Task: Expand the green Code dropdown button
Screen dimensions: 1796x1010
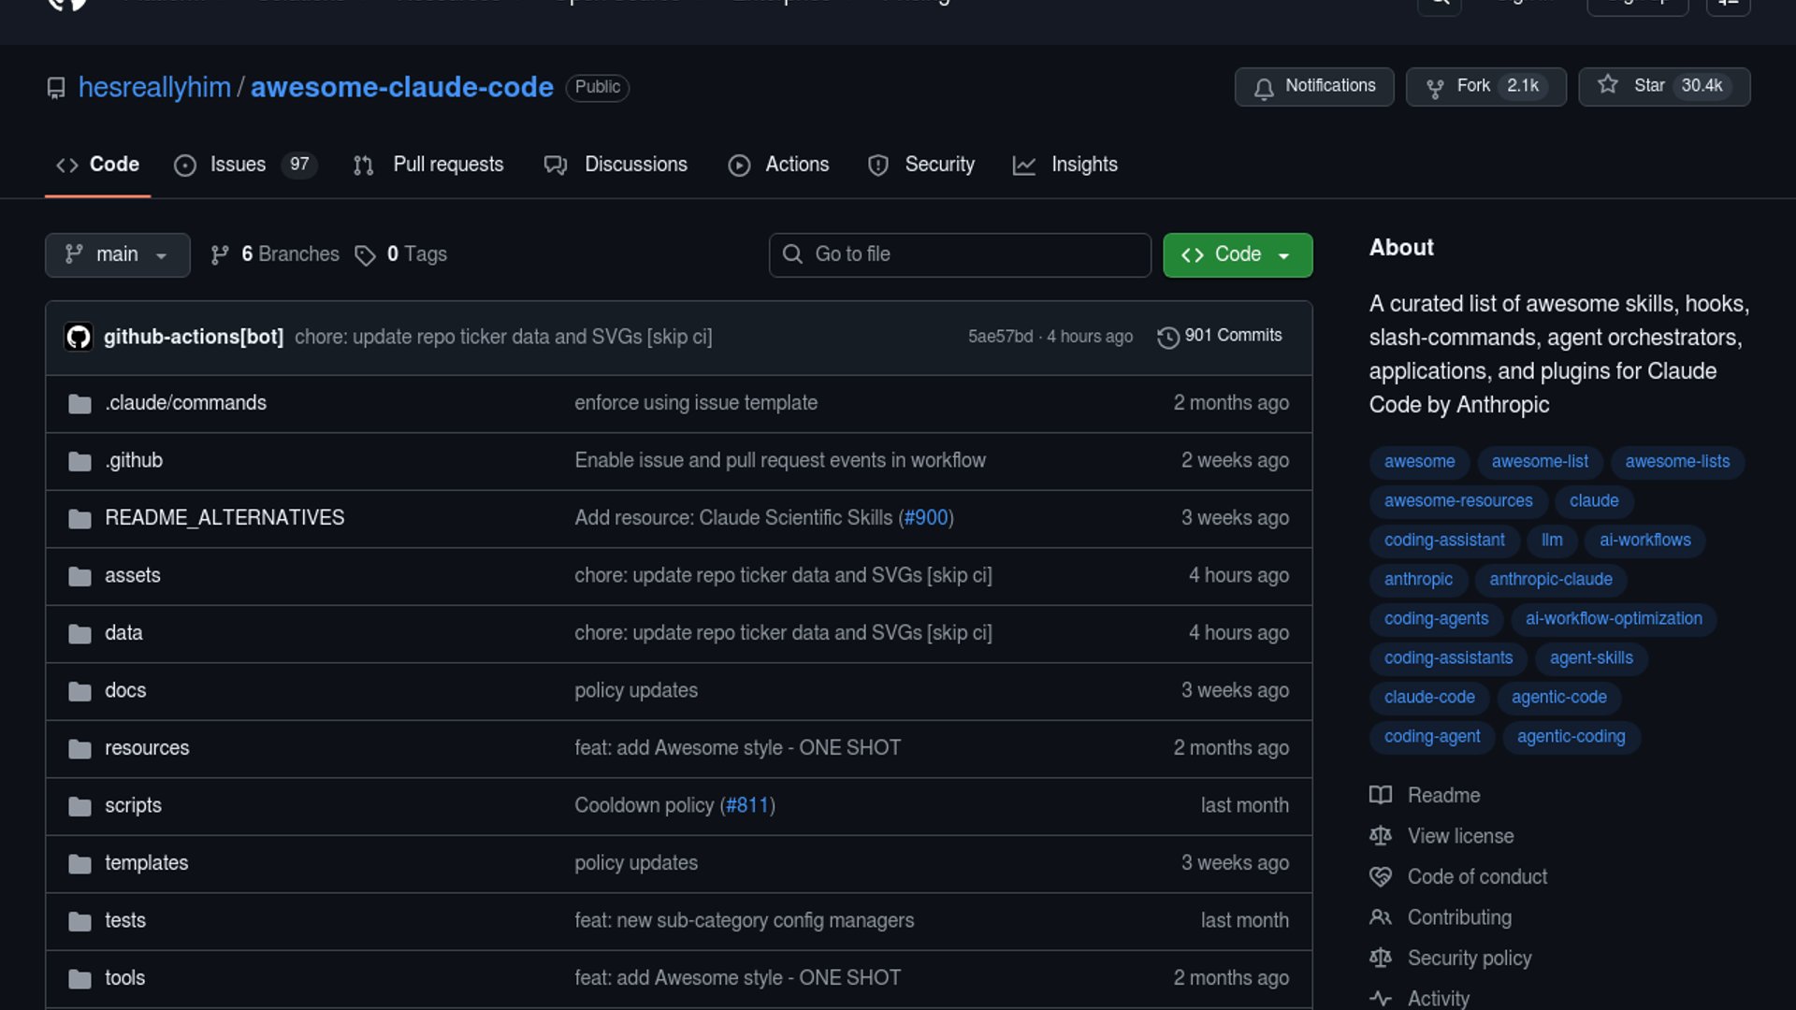Action: [1237, 254]
